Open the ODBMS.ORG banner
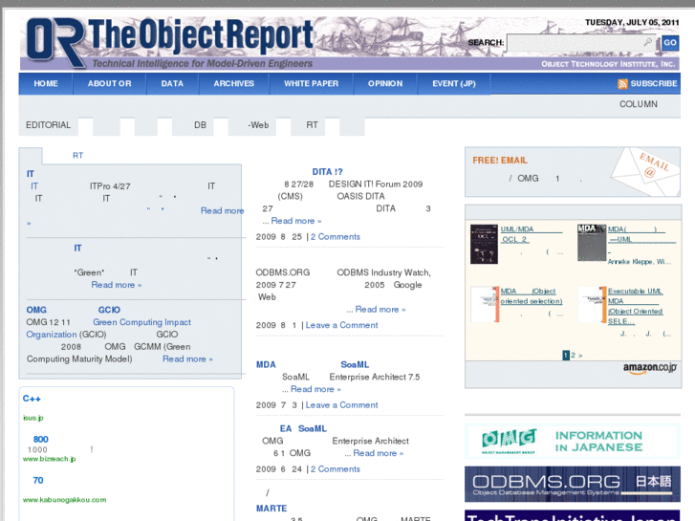The image size is (695, 521). 573,484
